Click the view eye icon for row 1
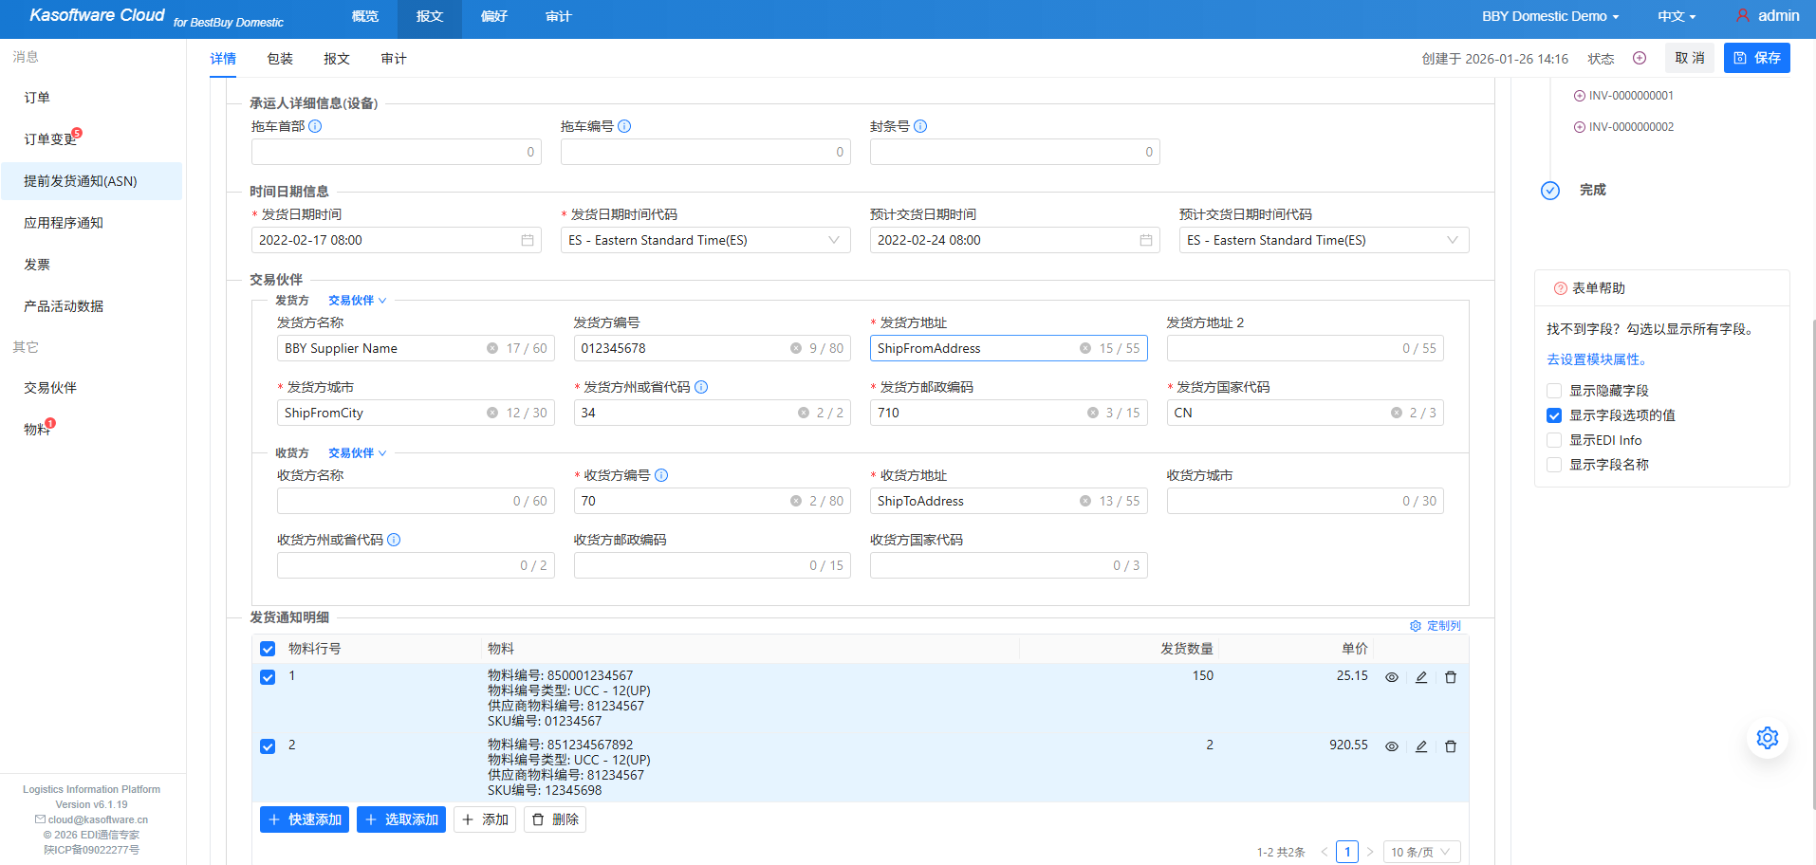Image resolution: width=1816 pixels, height=865 pixels. (x=1391, y=677)
